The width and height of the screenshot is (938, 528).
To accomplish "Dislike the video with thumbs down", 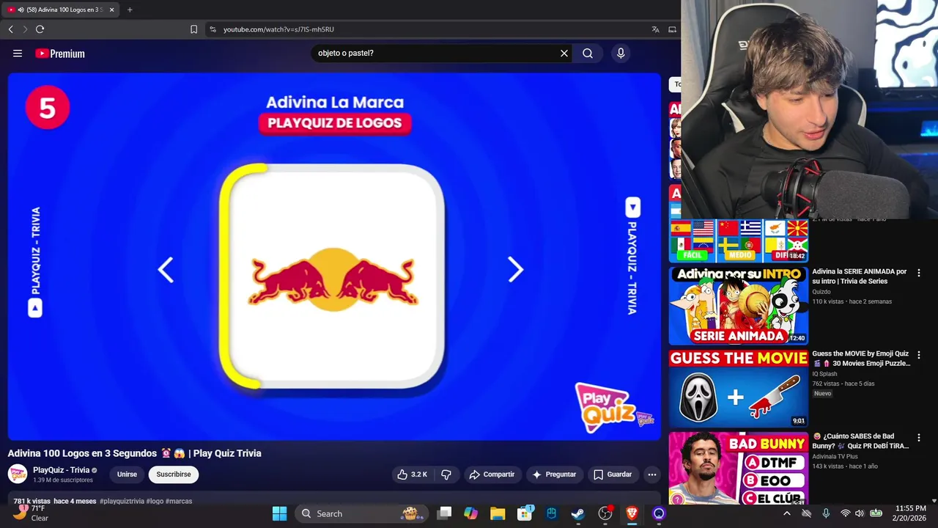I will tap(446, 474).
